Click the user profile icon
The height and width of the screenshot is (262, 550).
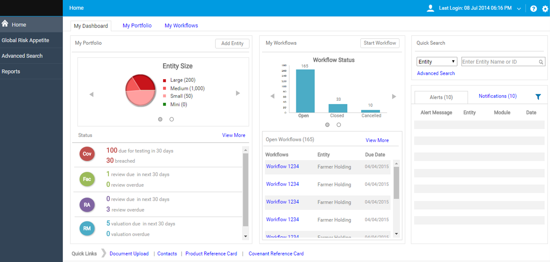[x=431, y=8]
